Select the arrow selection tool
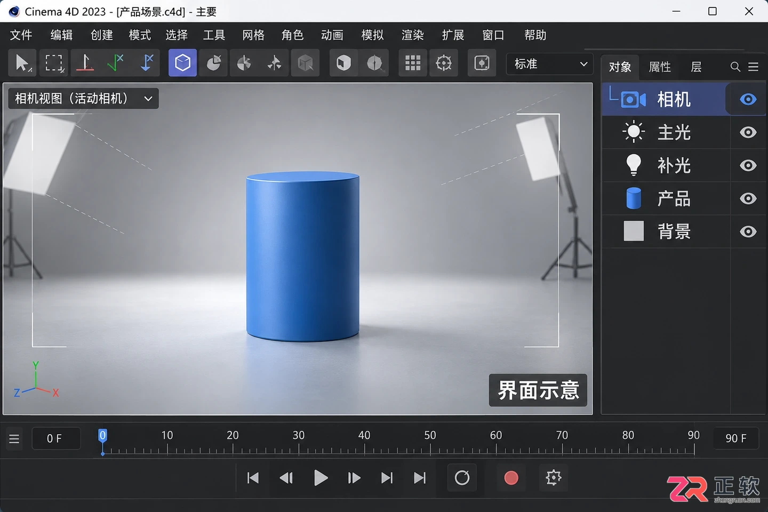The width and height of the screenshot is (768, 512). [x=22, y=63]
